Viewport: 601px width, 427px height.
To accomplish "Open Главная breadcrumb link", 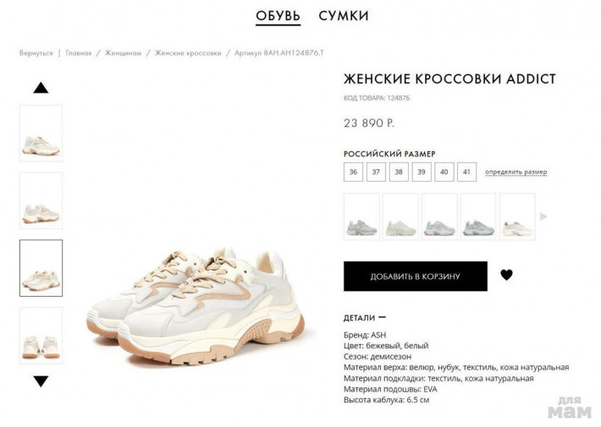I will click(79, 53).
